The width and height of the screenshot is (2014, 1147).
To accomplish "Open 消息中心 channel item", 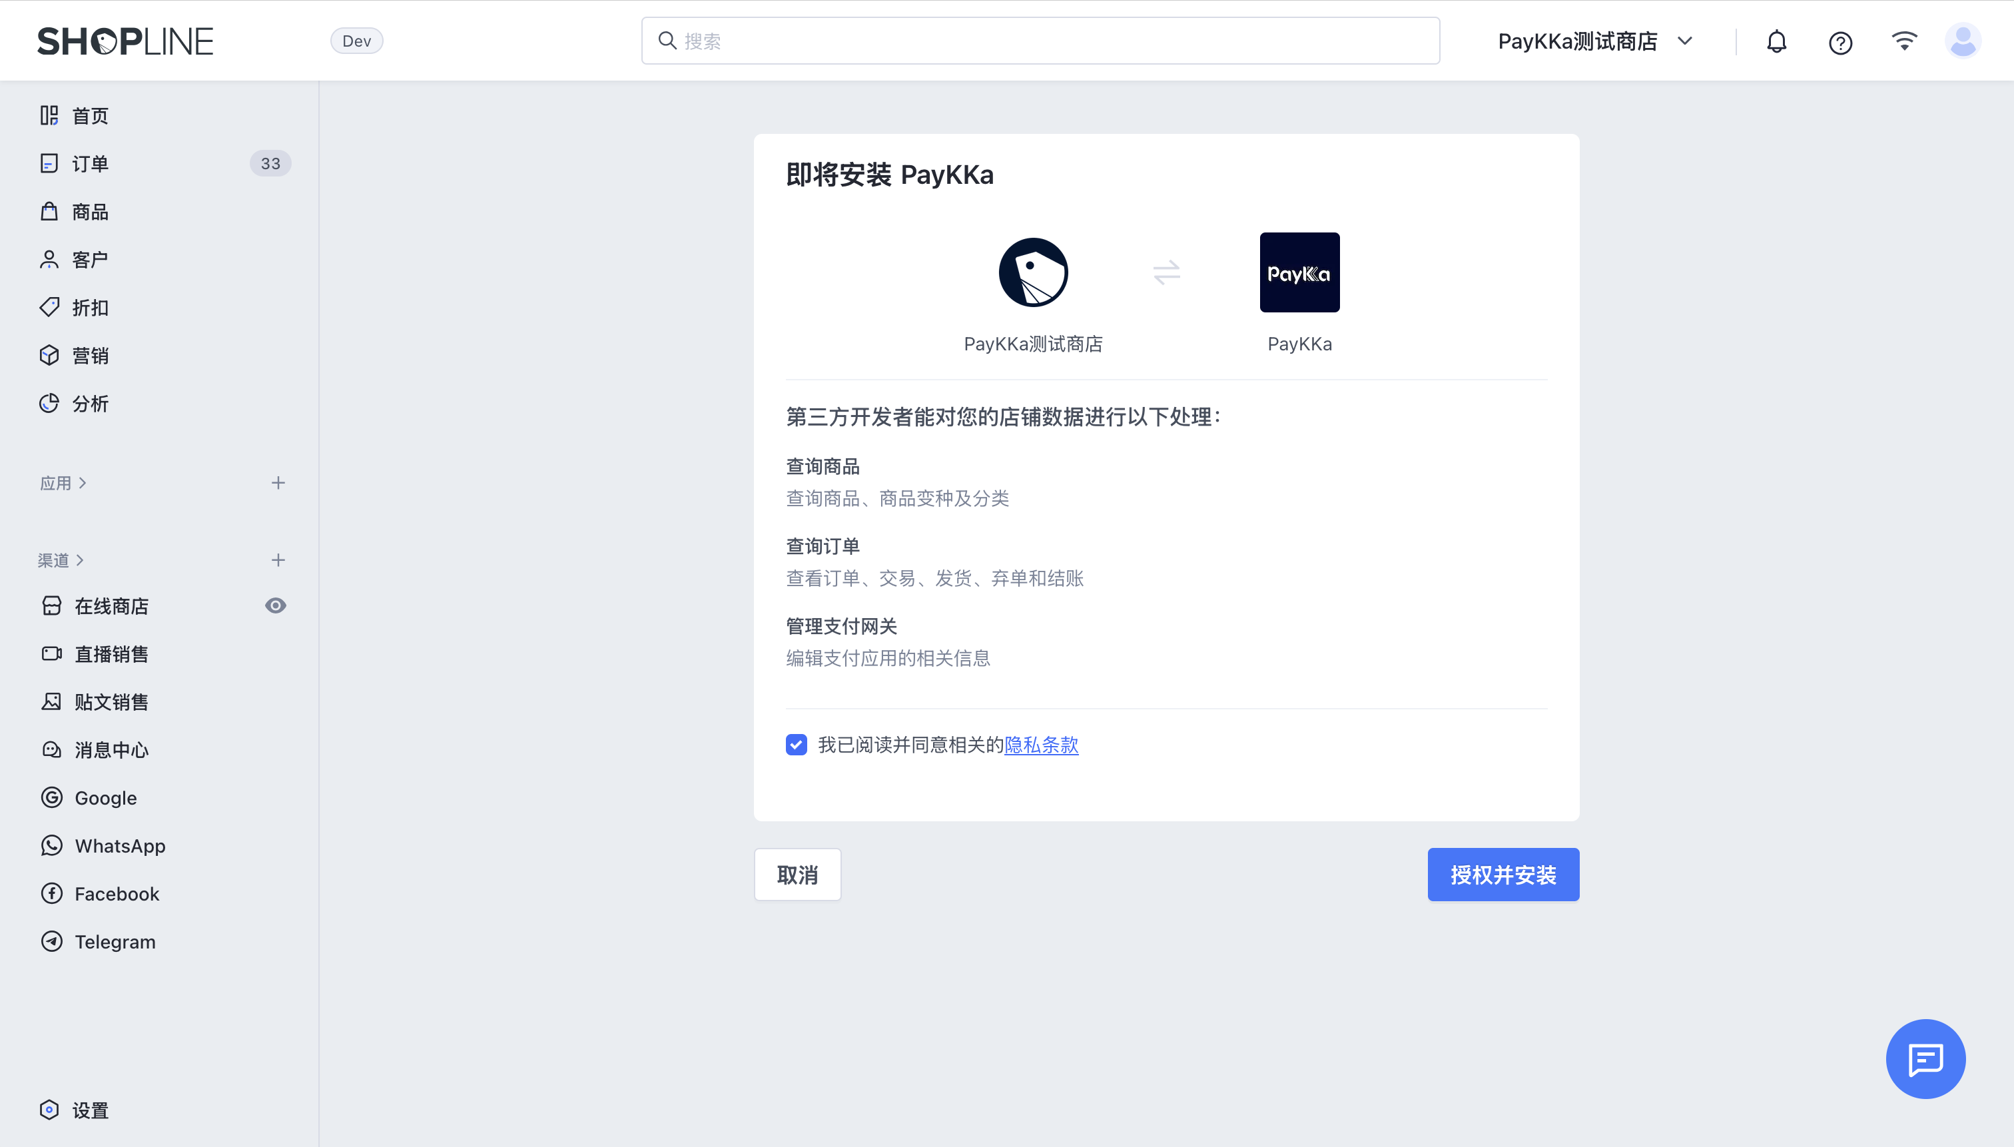I will pos(111,750).
